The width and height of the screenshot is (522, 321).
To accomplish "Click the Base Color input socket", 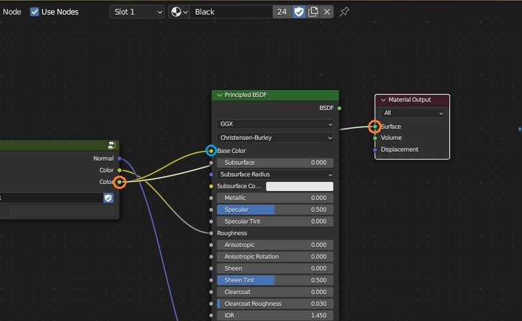I will click(x=211, y=151).
